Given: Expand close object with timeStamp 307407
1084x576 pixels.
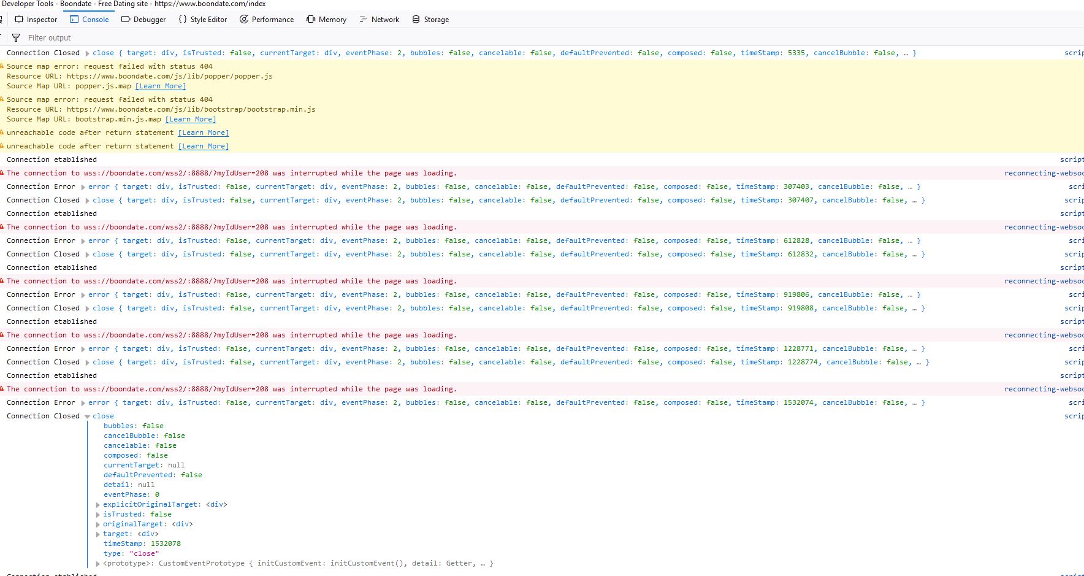Looking at the screenshot, I should 87,201.
